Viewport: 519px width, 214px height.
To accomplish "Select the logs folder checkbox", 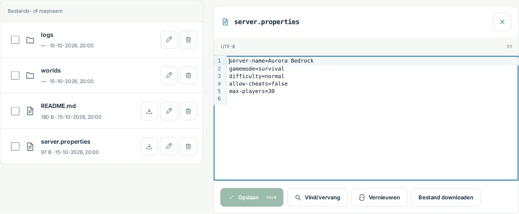I will [x=15, y=40].
